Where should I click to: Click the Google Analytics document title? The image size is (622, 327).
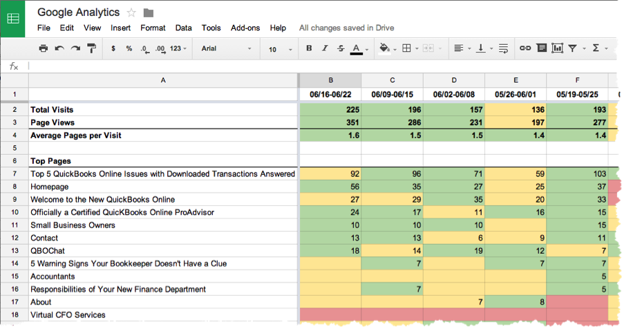(x=79, y=12)
